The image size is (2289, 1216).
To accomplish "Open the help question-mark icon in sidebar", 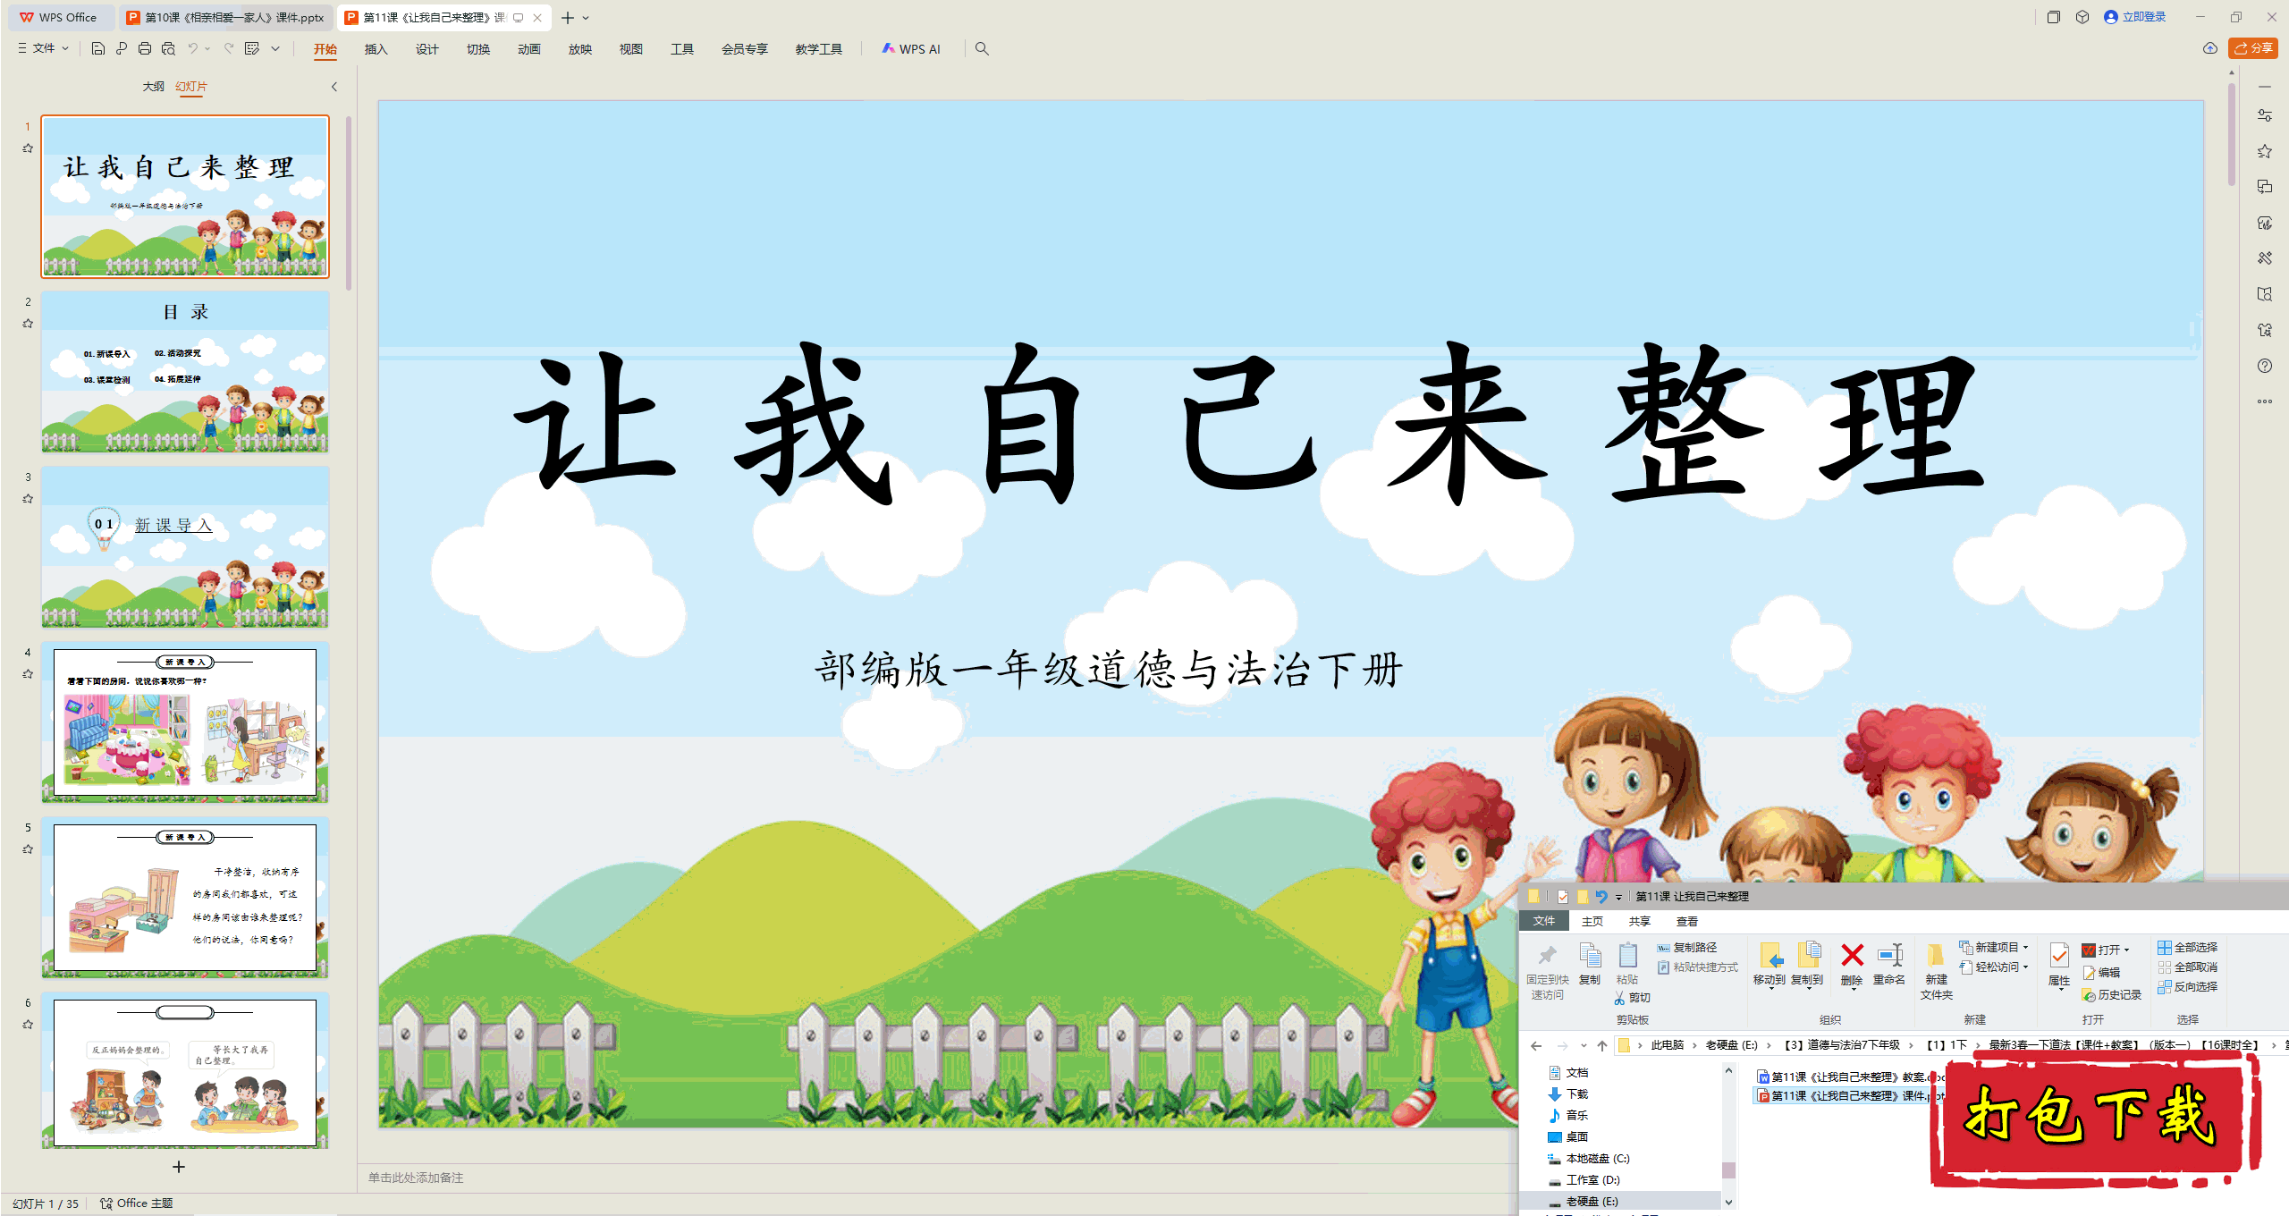I will (2265, 366).
